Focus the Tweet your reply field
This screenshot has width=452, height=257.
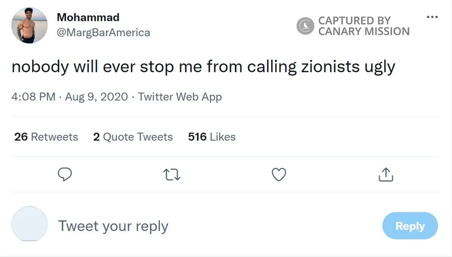tap(113, 226)
